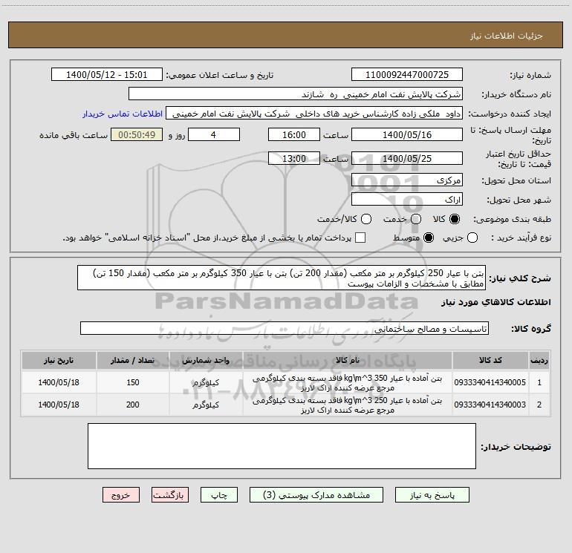Click the شهر محل تحویل اراک field
The image size is (572, 553).
click(x=407, y=200)
